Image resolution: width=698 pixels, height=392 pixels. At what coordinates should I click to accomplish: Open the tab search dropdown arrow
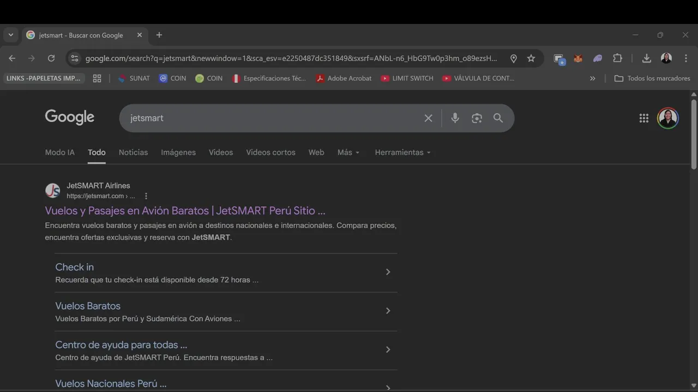coord(11,35)
